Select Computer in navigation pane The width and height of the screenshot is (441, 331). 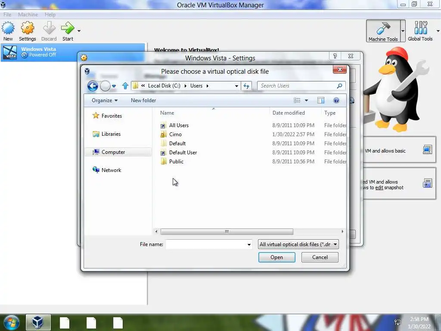point(118,152)
